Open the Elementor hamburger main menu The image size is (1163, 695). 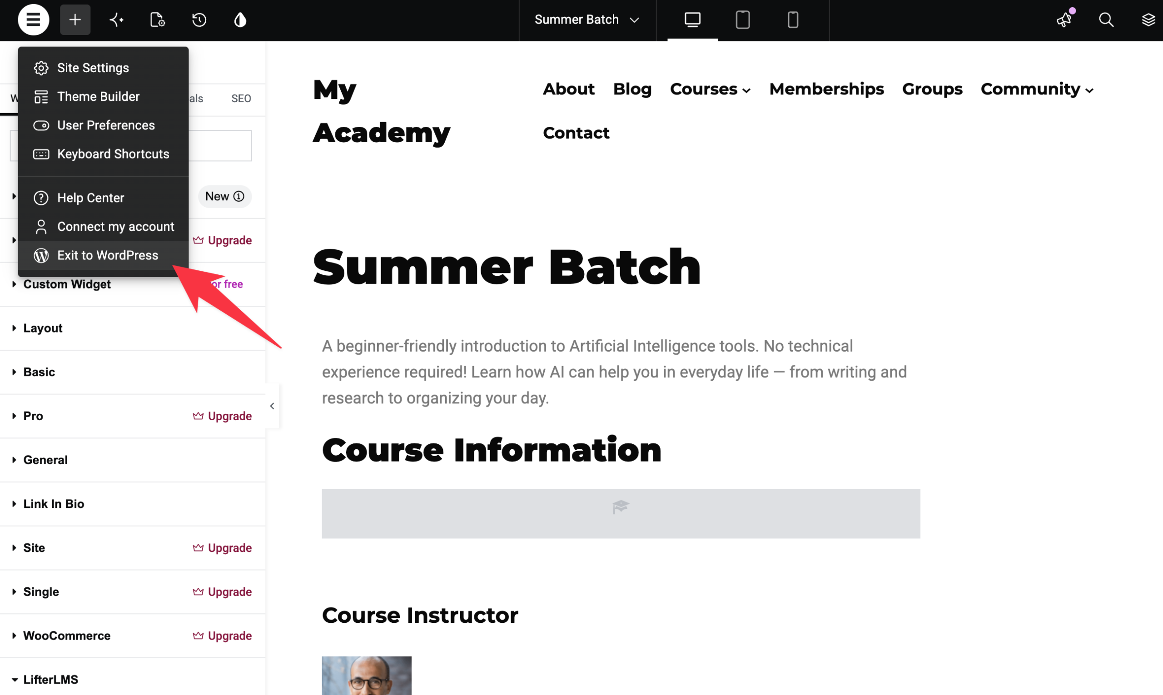(x=33, y=20)
